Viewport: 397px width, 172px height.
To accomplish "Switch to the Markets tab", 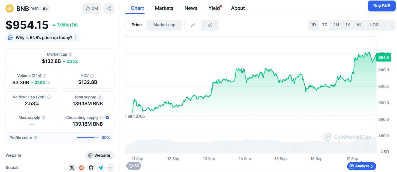I will point(164,8).
